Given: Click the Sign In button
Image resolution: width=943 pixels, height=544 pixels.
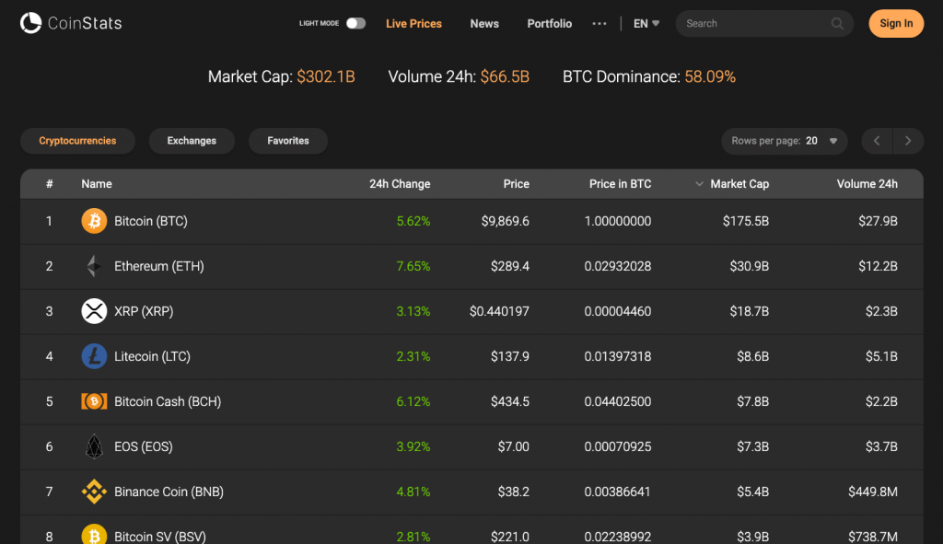Looking at the screenshot, I should [x=895, y=23].
